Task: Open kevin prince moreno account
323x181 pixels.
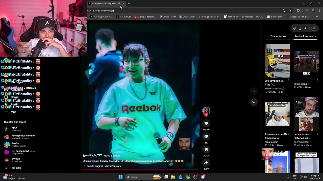Action: click(19, 137)
